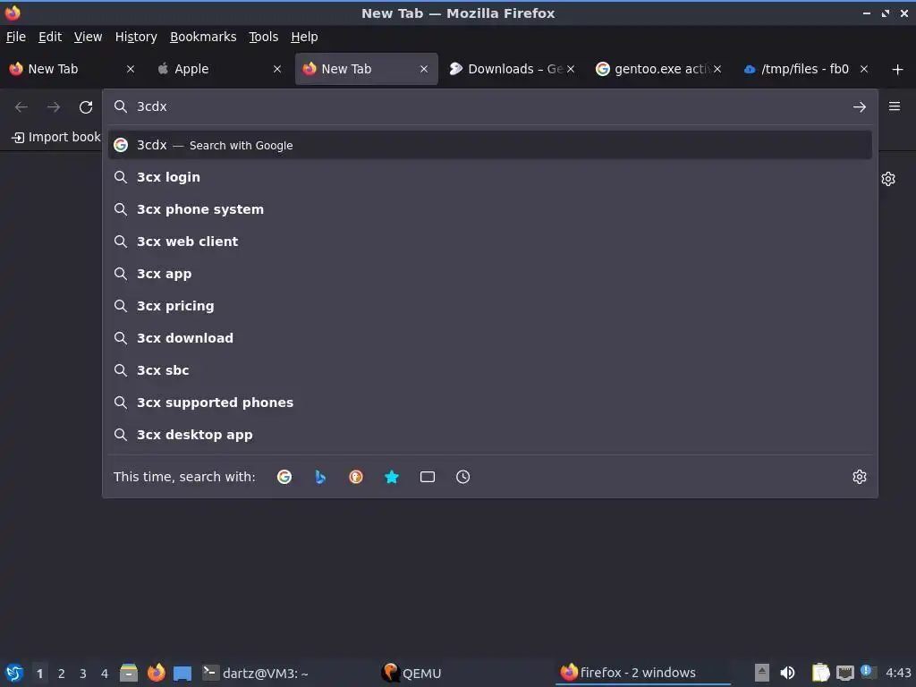
Task: Switch to workspace 2
Action: tap(62, 674)
